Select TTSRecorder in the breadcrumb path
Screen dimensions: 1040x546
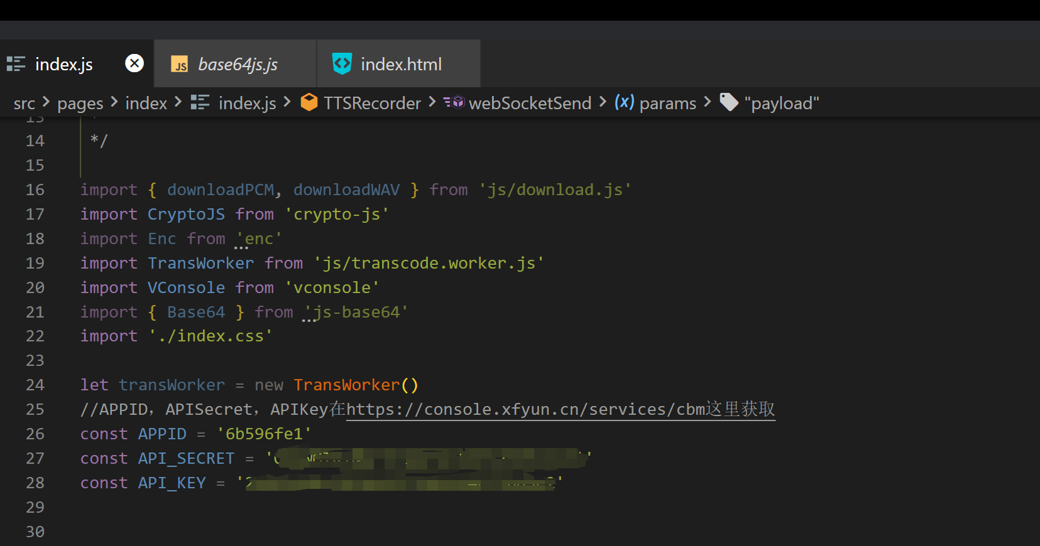372,104
